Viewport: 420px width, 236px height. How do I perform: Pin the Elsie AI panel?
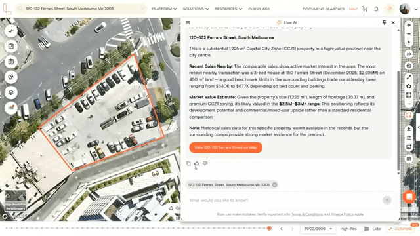385,22
